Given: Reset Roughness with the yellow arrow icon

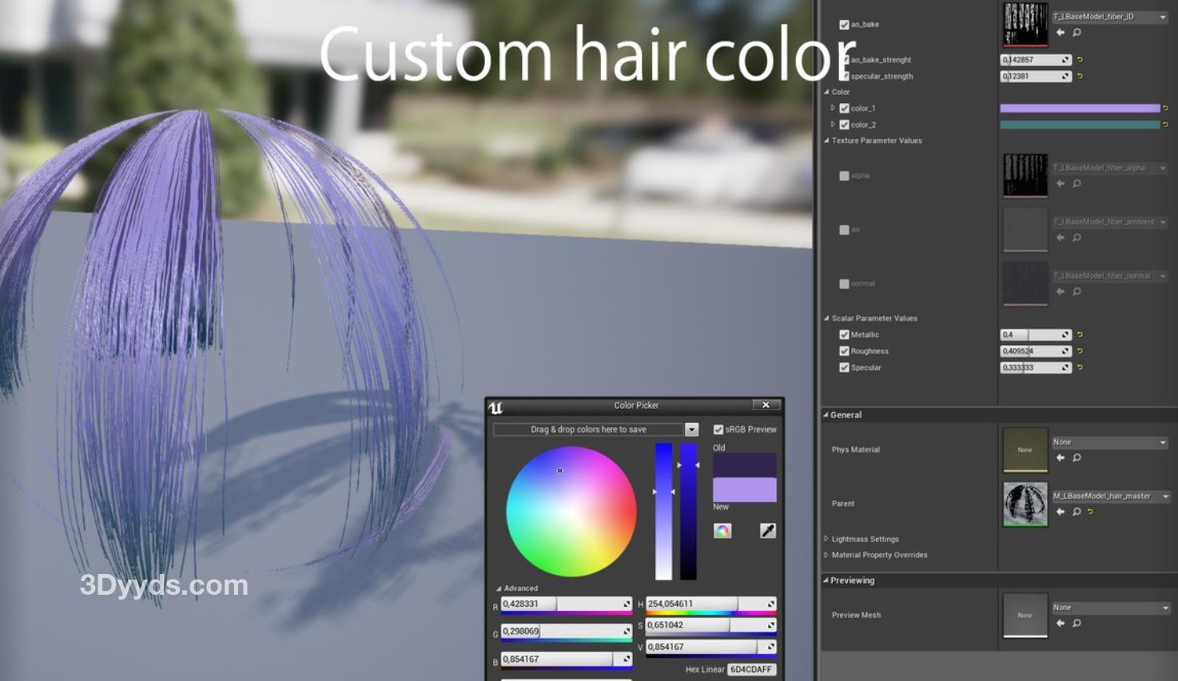Looking at the screenshot, I should coord(1080,351).
